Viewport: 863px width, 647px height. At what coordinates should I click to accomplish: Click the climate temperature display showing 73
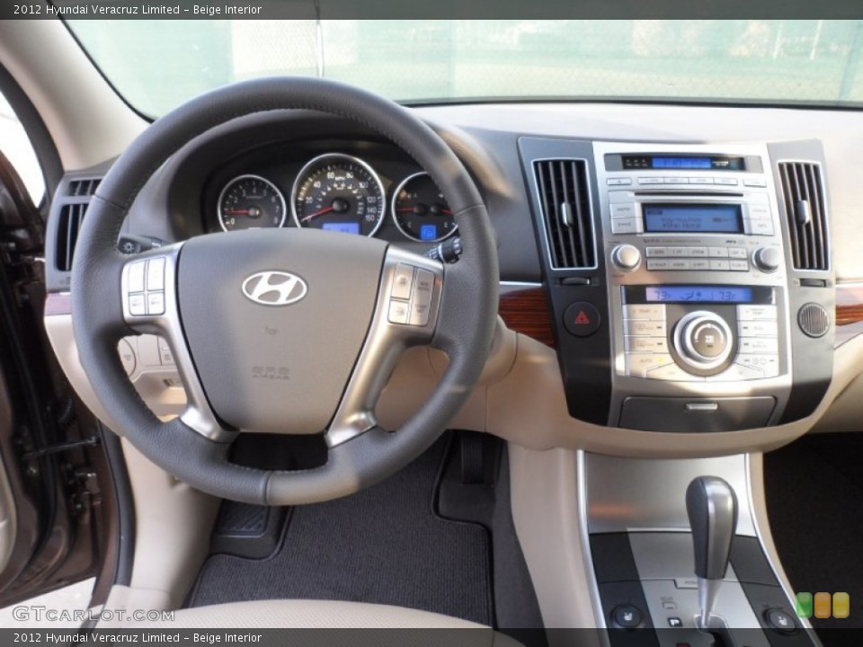pos(698,295)
